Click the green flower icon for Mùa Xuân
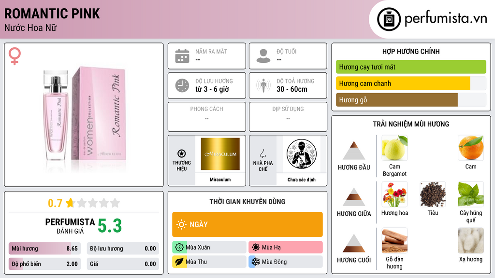 point(179,248)
